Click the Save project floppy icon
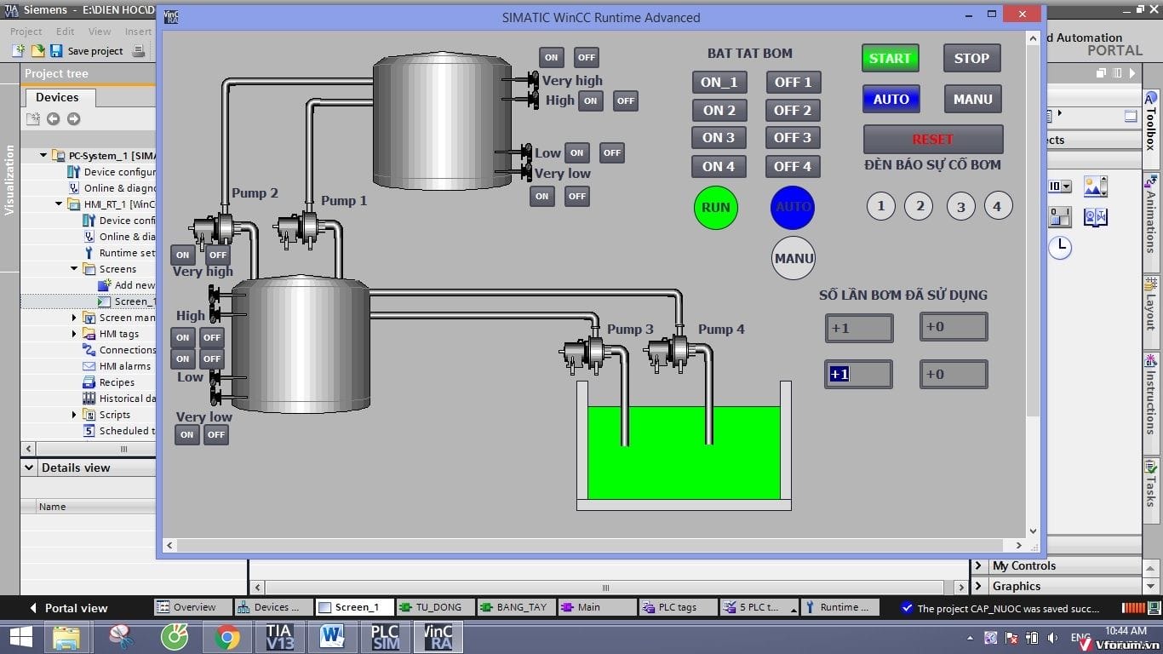This screenshot has width=1163, height=654. (x=56, y=51)
